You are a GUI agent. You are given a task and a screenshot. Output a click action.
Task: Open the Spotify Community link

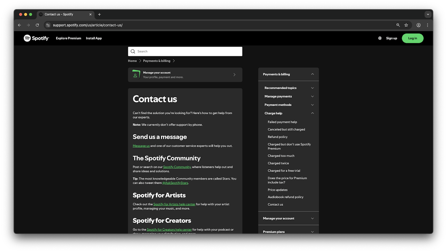(177, 167)
